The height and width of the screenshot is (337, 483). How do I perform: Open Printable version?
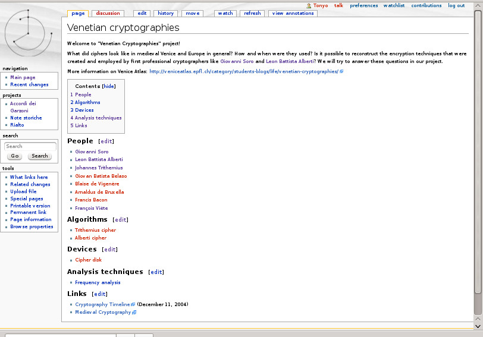tap(30, 206)
